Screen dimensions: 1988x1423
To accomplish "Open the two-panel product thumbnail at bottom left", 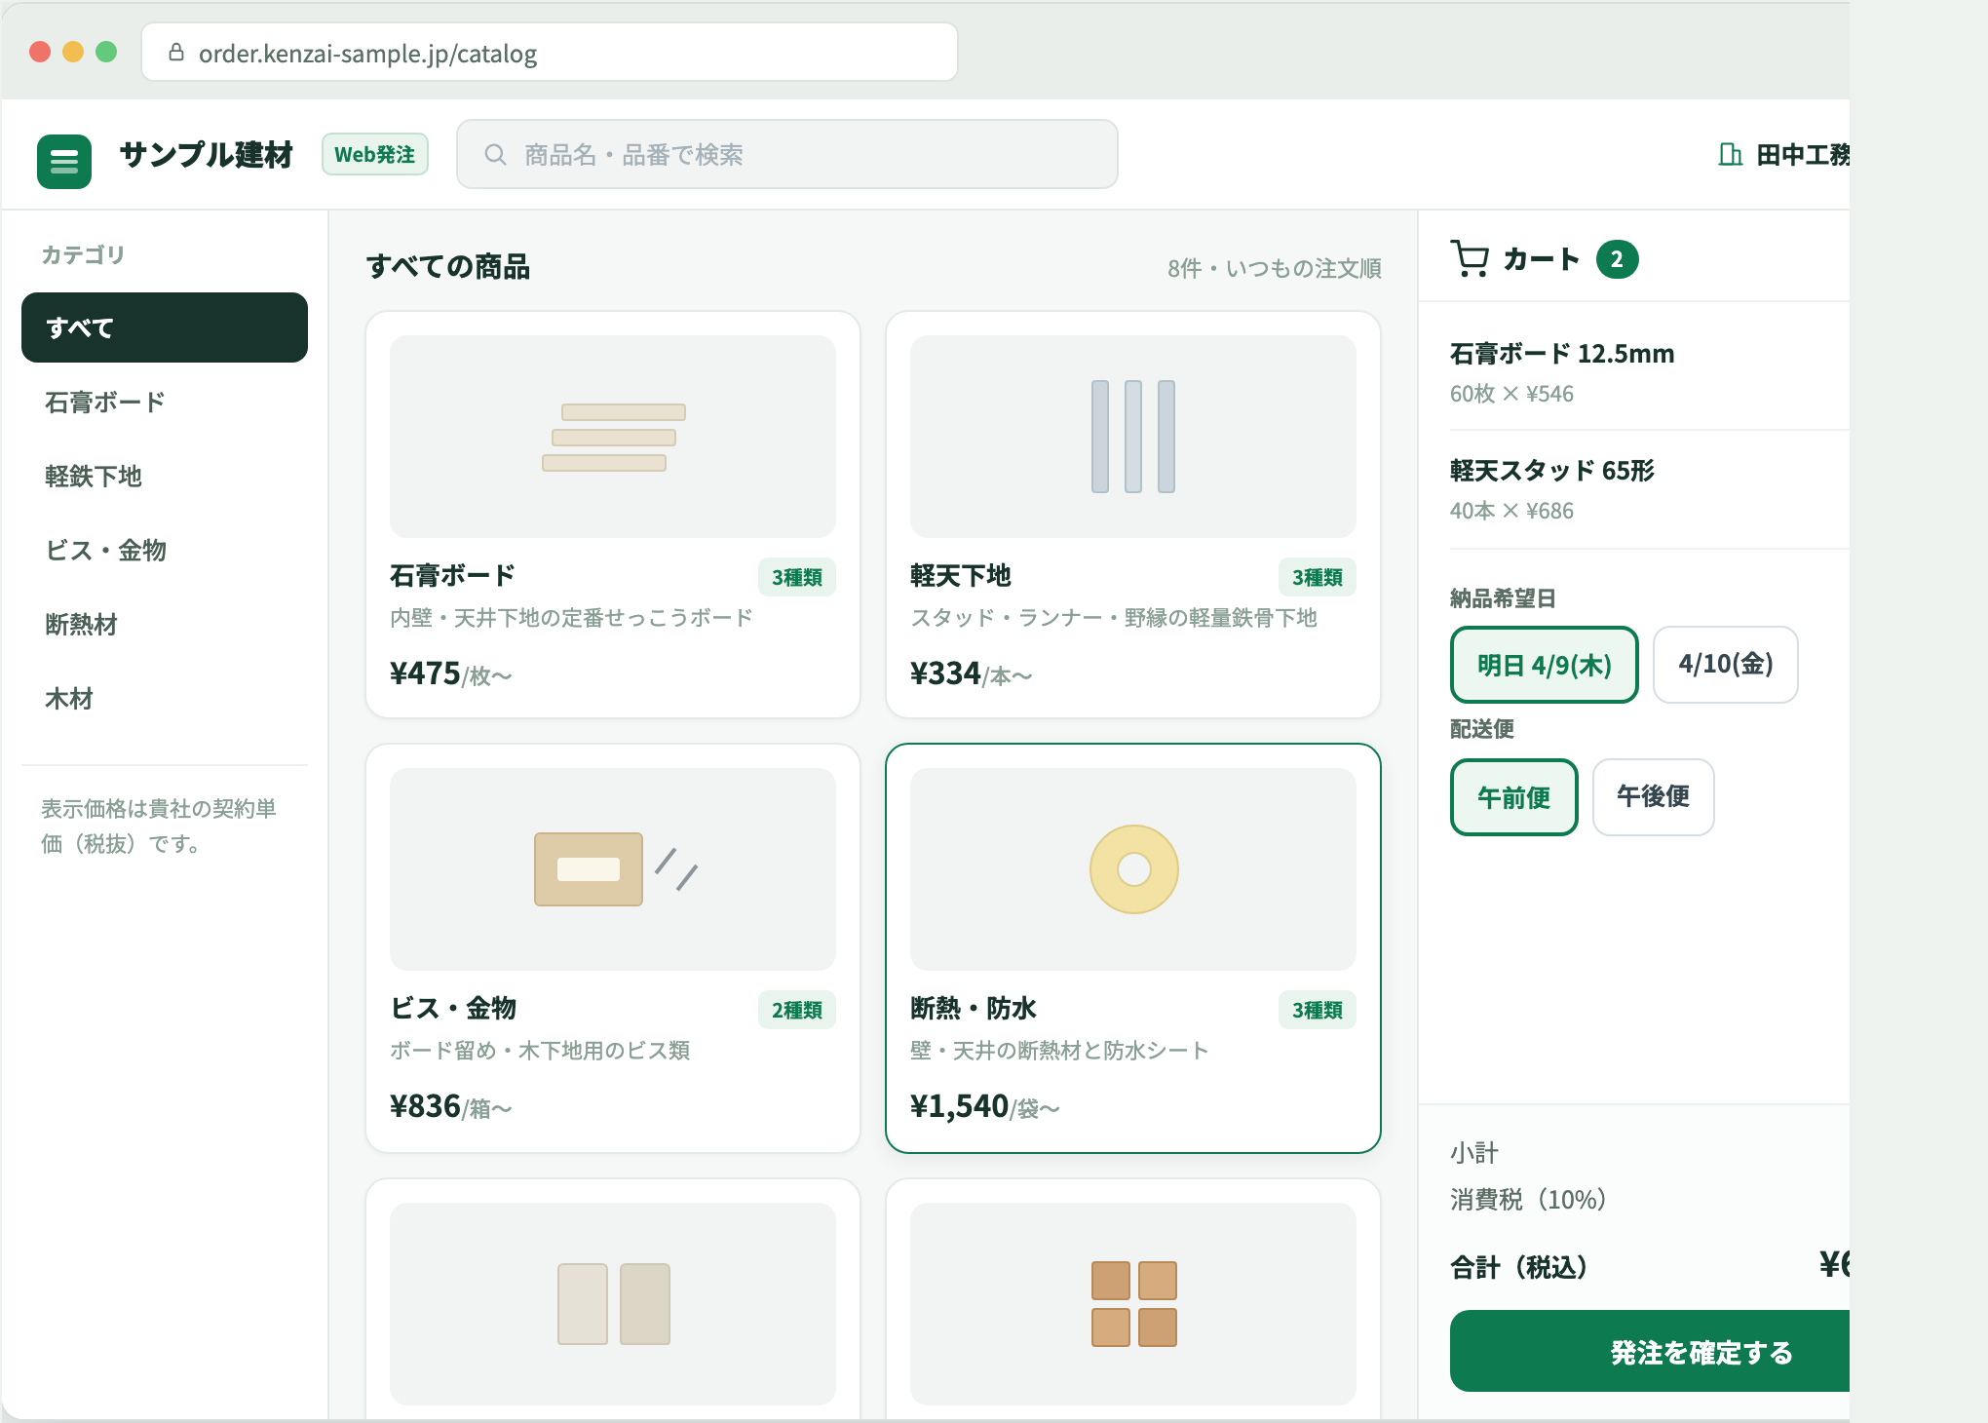I will coord(613,1304).
